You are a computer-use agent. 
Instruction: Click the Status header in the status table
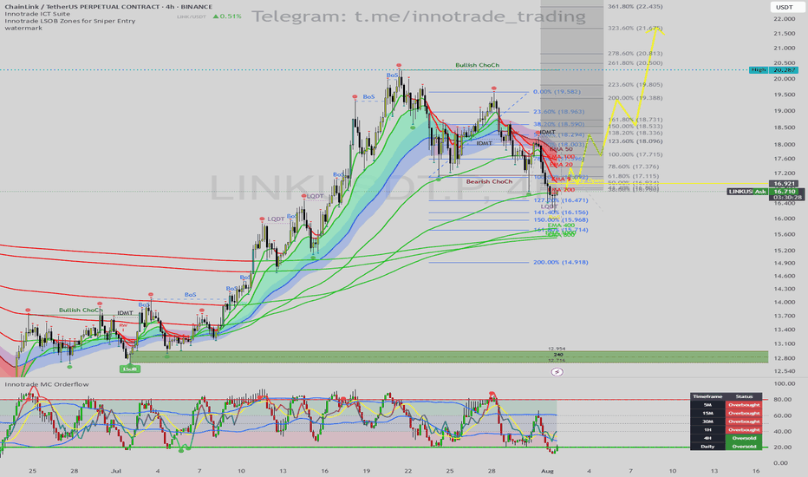click(744, 396)
